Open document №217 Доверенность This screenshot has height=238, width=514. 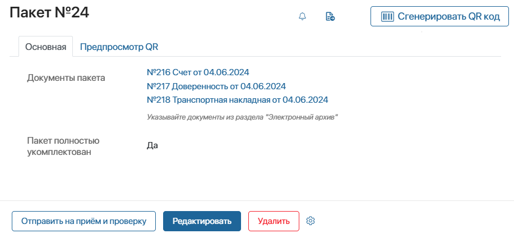coord(216,86)
